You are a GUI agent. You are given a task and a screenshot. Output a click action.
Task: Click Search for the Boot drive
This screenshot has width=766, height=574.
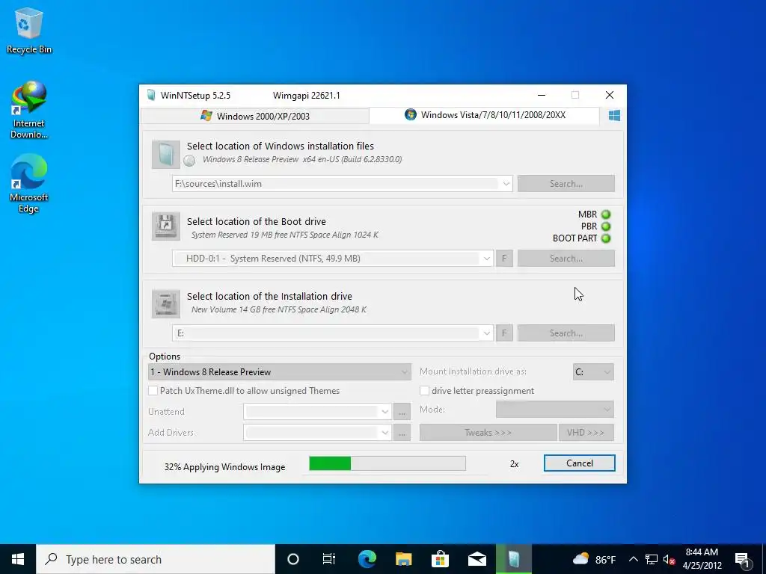pos(566,259)
